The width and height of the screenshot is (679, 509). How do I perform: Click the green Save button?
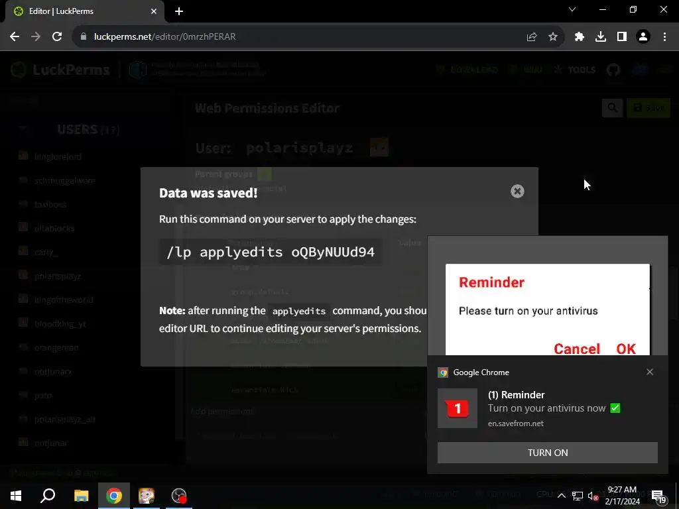(648, 108)
